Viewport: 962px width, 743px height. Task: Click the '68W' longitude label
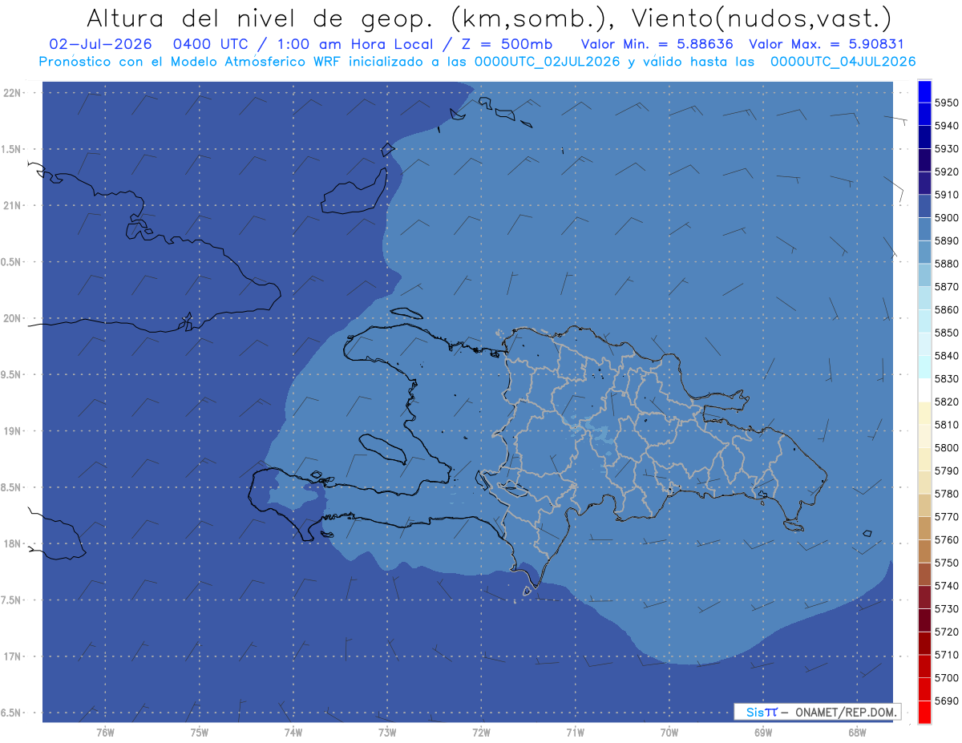point(857,733)
